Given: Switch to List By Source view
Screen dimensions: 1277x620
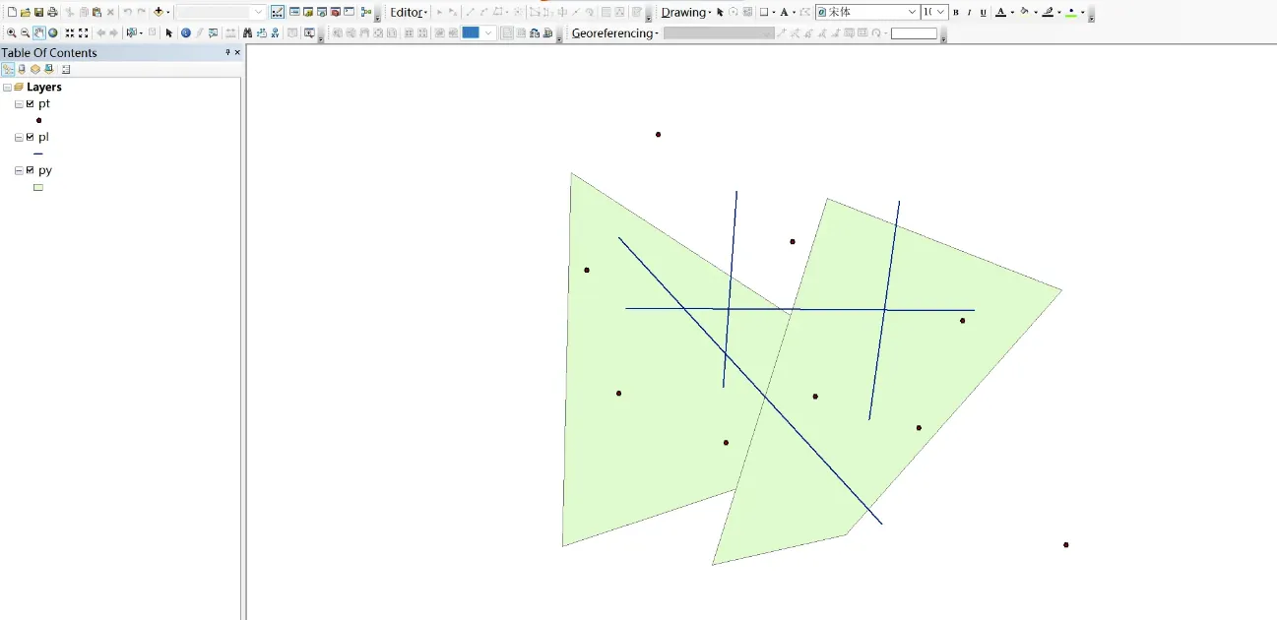Looking at the screenshot, I should 22,70.
